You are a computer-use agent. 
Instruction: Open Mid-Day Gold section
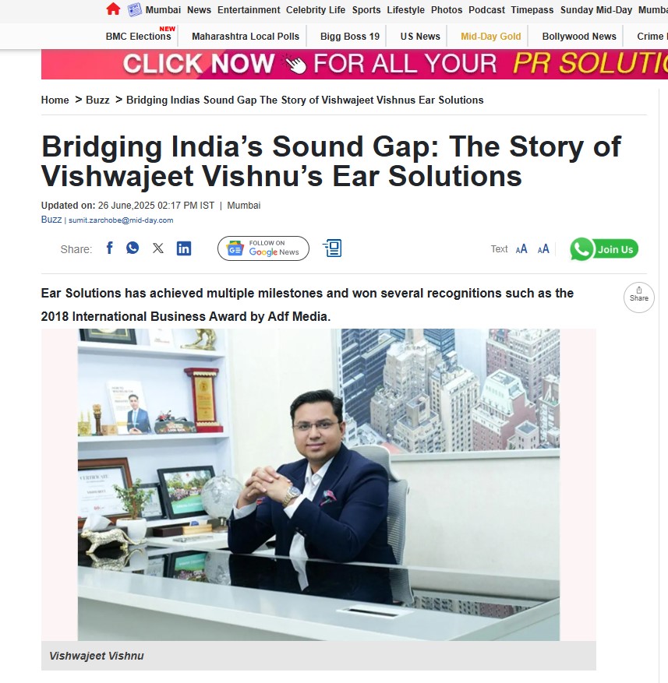(490, 36)
